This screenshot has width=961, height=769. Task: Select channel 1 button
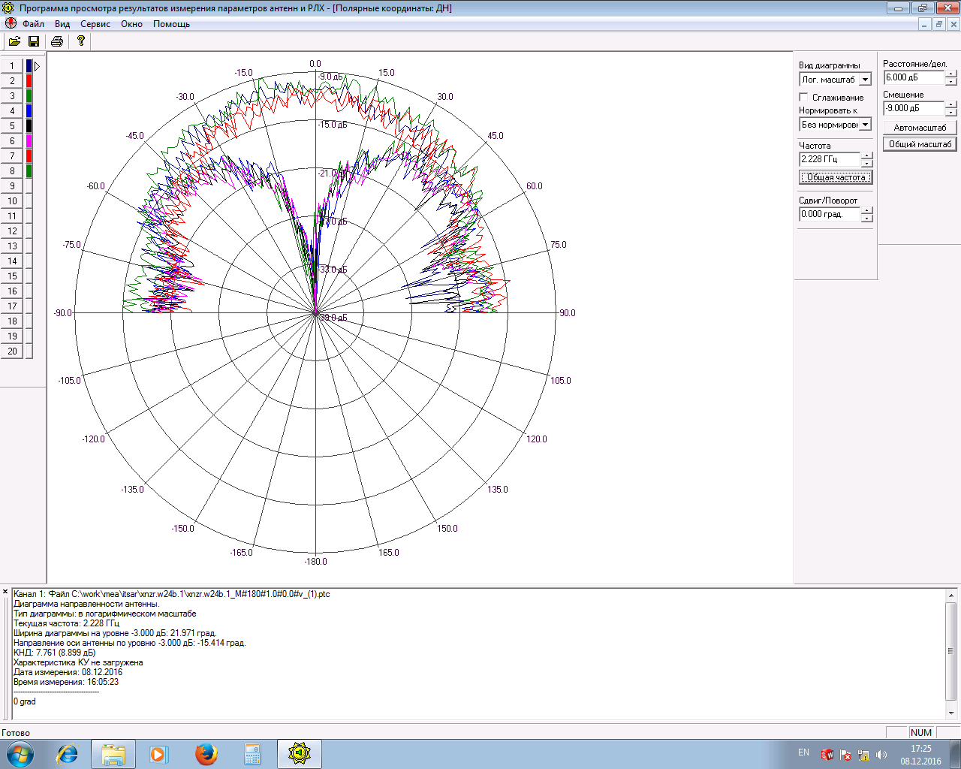(12, 66)
